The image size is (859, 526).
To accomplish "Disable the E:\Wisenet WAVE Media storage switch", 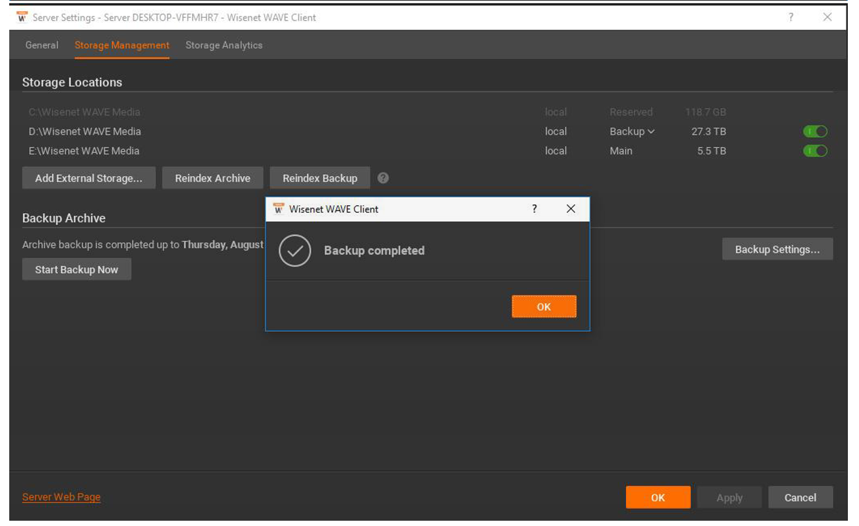I will tap(815, 150).
